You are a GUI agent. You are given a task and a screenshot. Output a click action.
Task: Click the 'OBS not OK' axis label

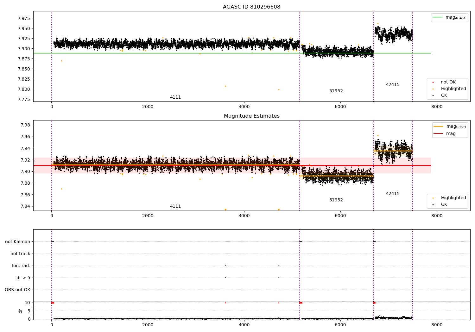(x=17, y=290)
